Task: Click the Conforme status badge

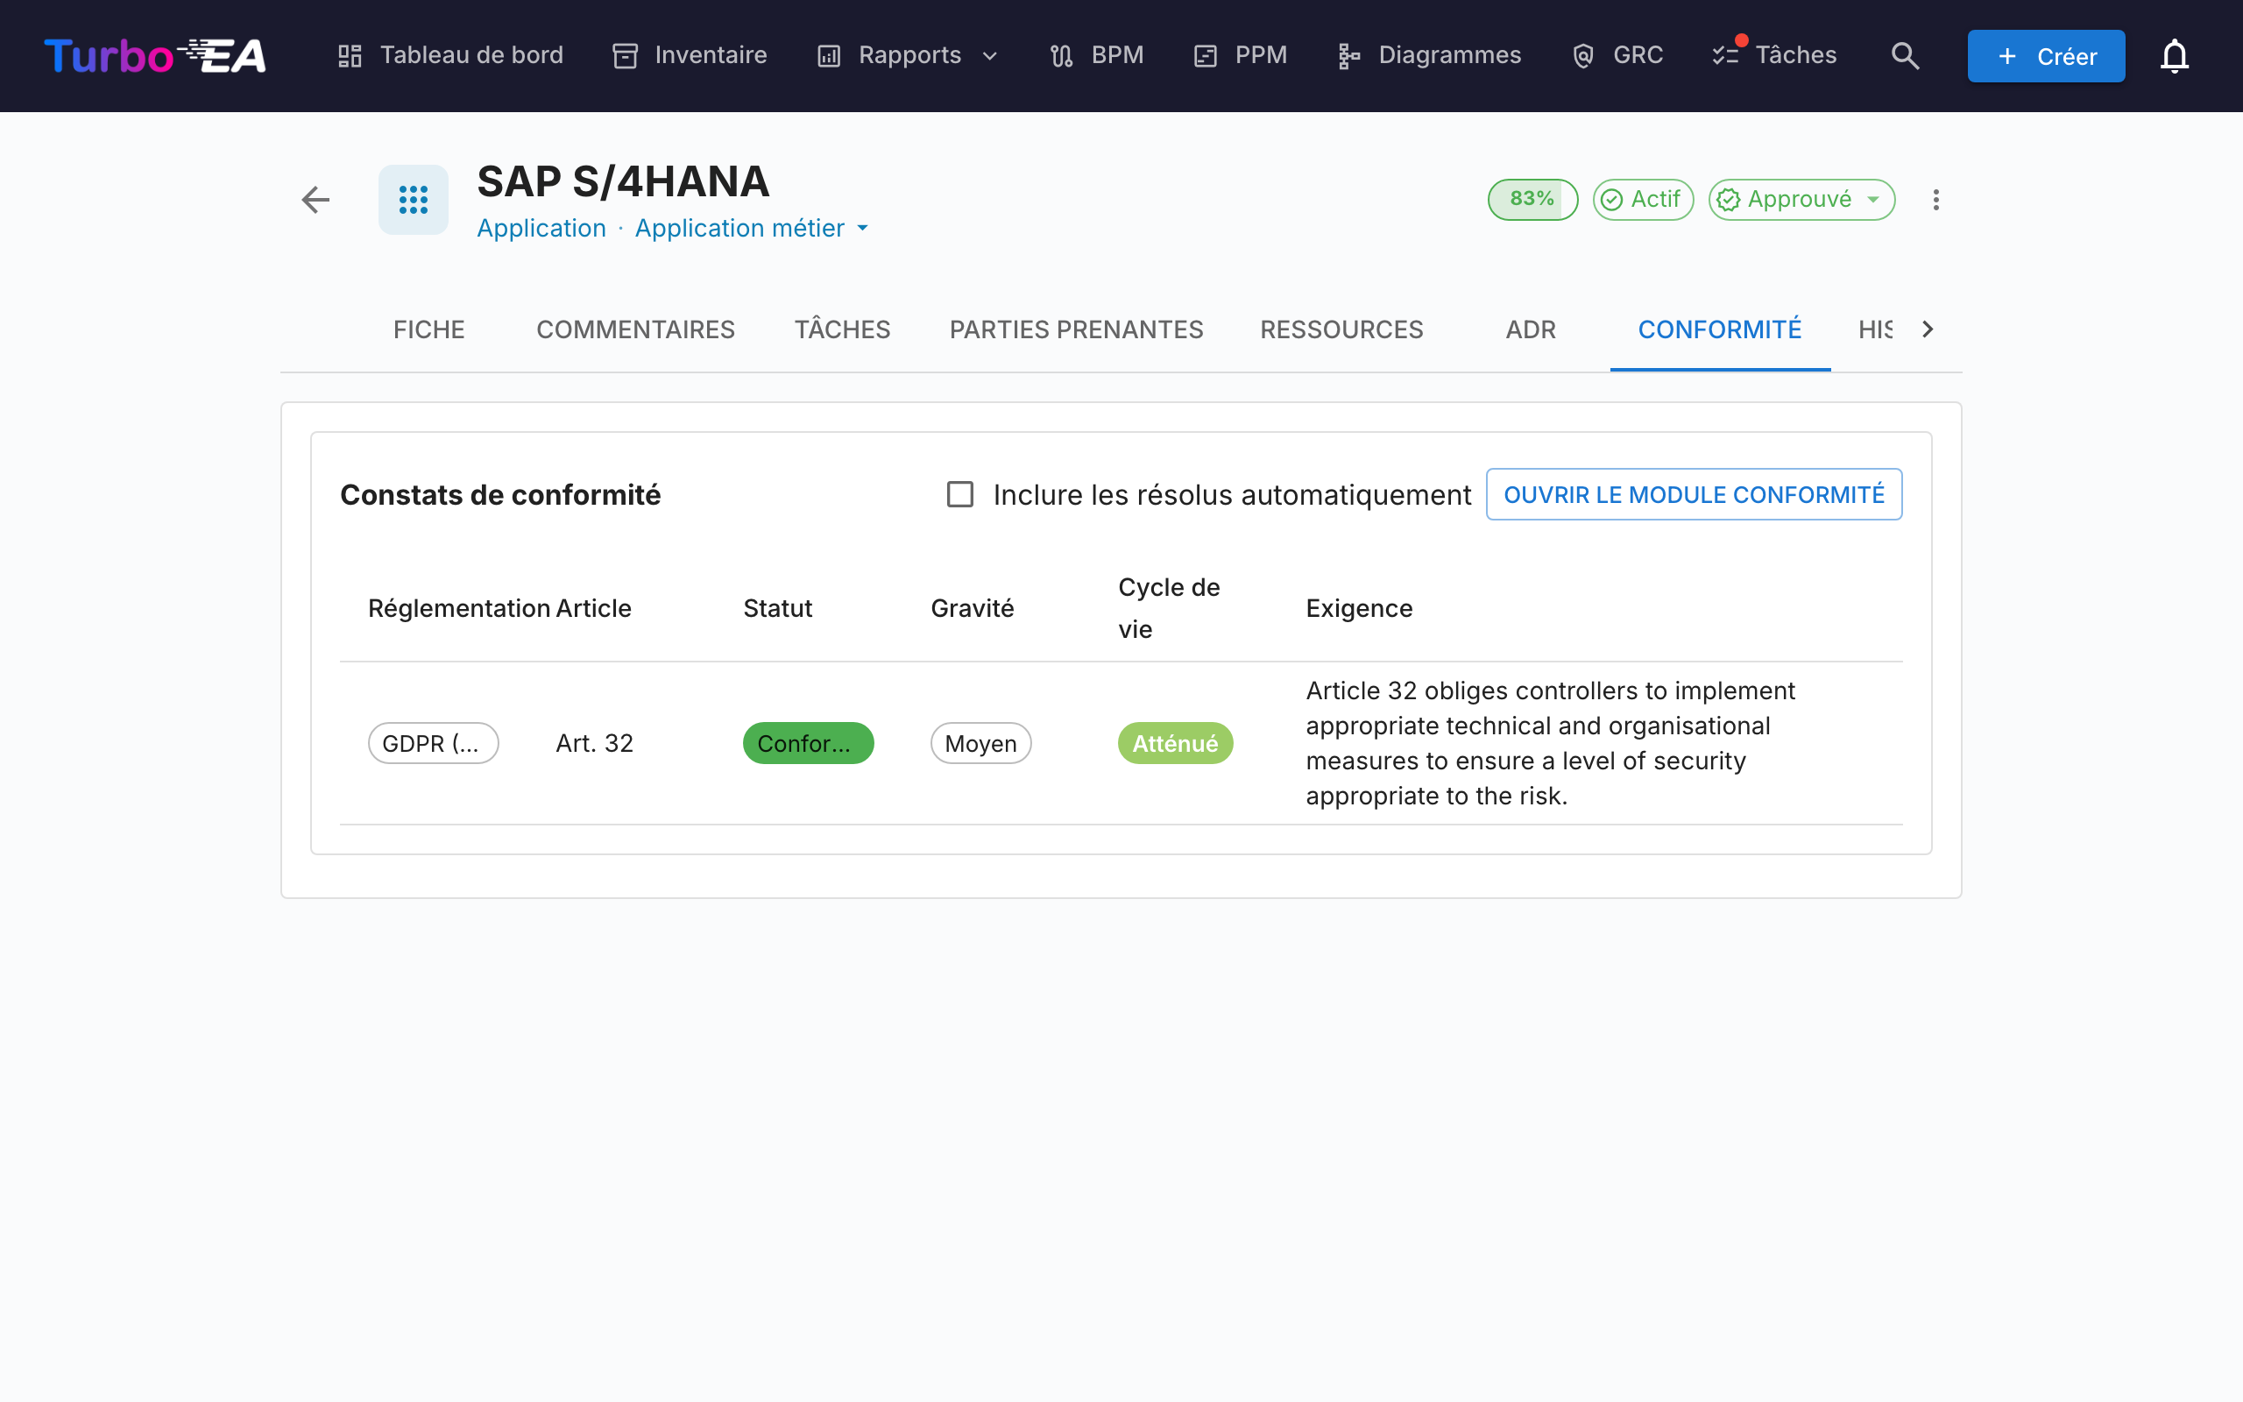Action: [808, 743]
